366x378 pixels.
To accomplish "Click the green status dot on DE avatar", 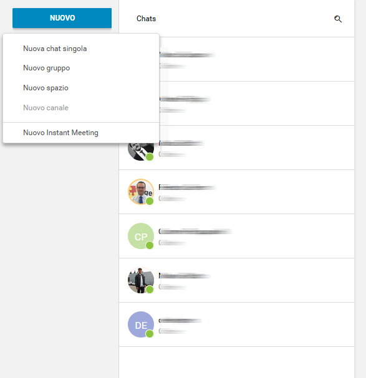I will tap(150, 334).
